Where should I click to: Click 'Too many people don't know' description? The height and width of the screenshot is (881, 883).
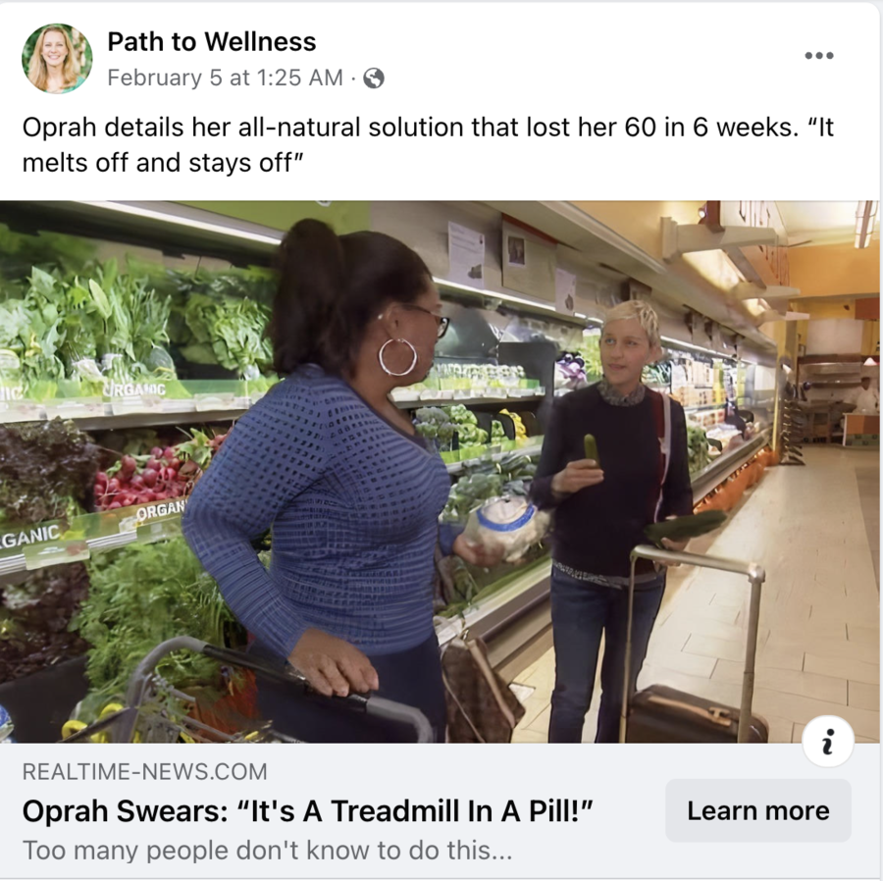pos(268,850)
